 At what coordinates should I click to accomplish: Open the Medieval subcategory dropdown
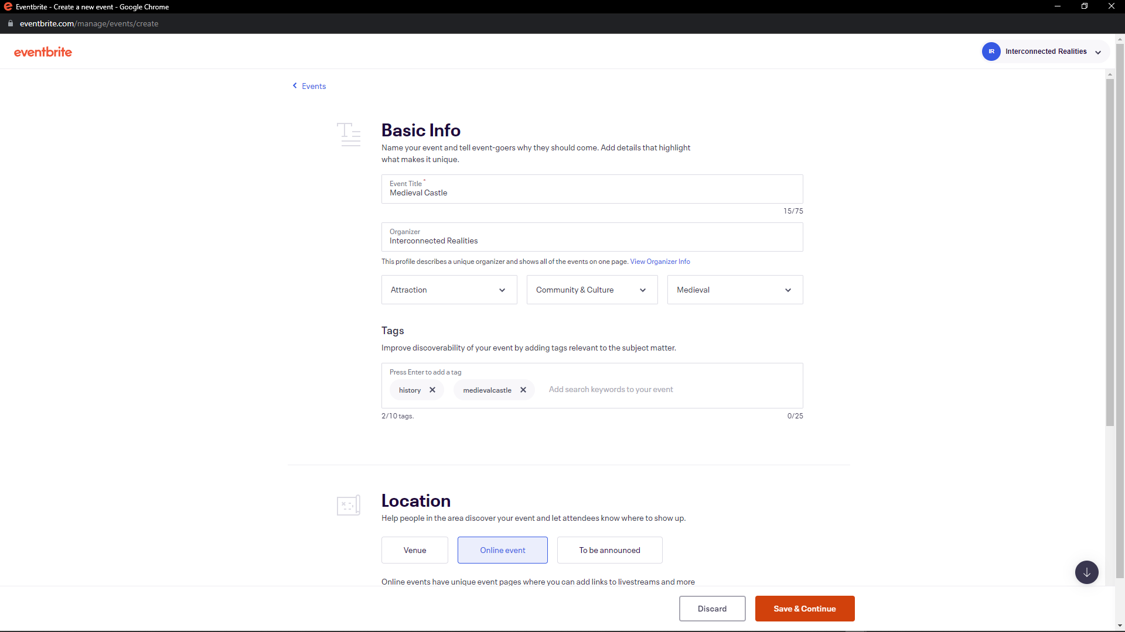tap(735, 290)
